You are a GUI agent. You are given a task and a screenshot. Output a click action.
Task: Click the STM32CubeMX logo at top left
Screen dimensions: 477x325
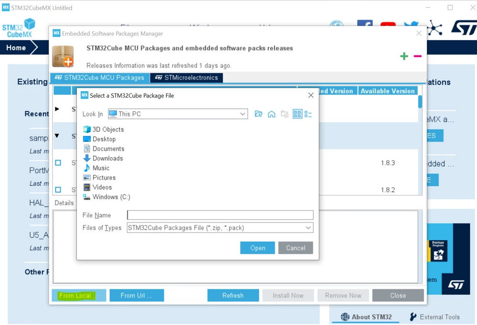pyautogui.click(x=19, y=28)
